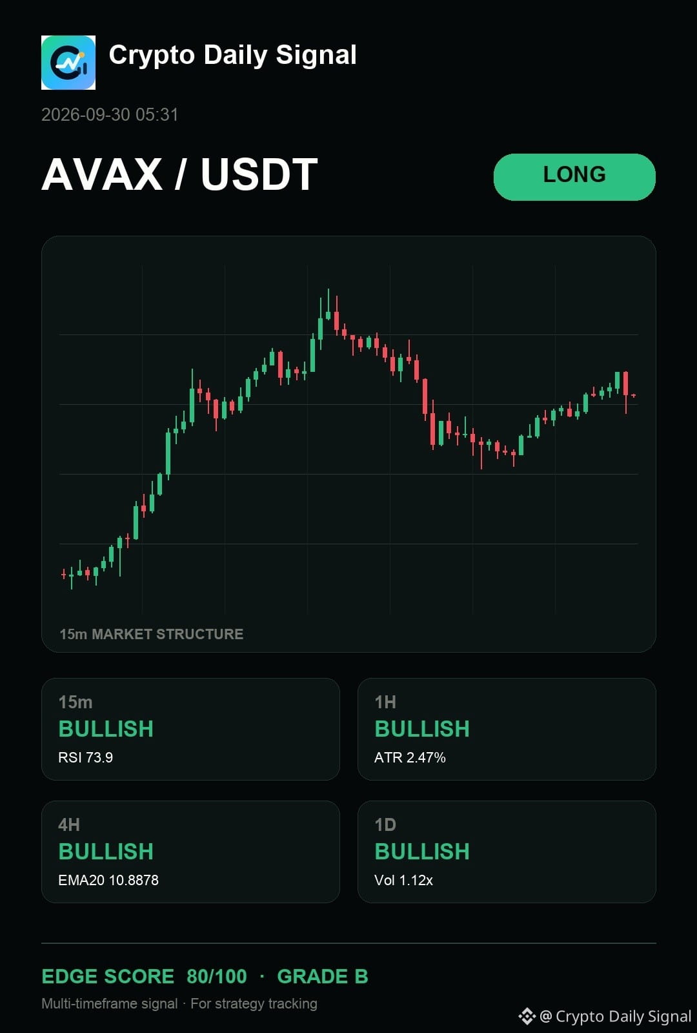Click the RSI 73.9 value

click(86, 757)
